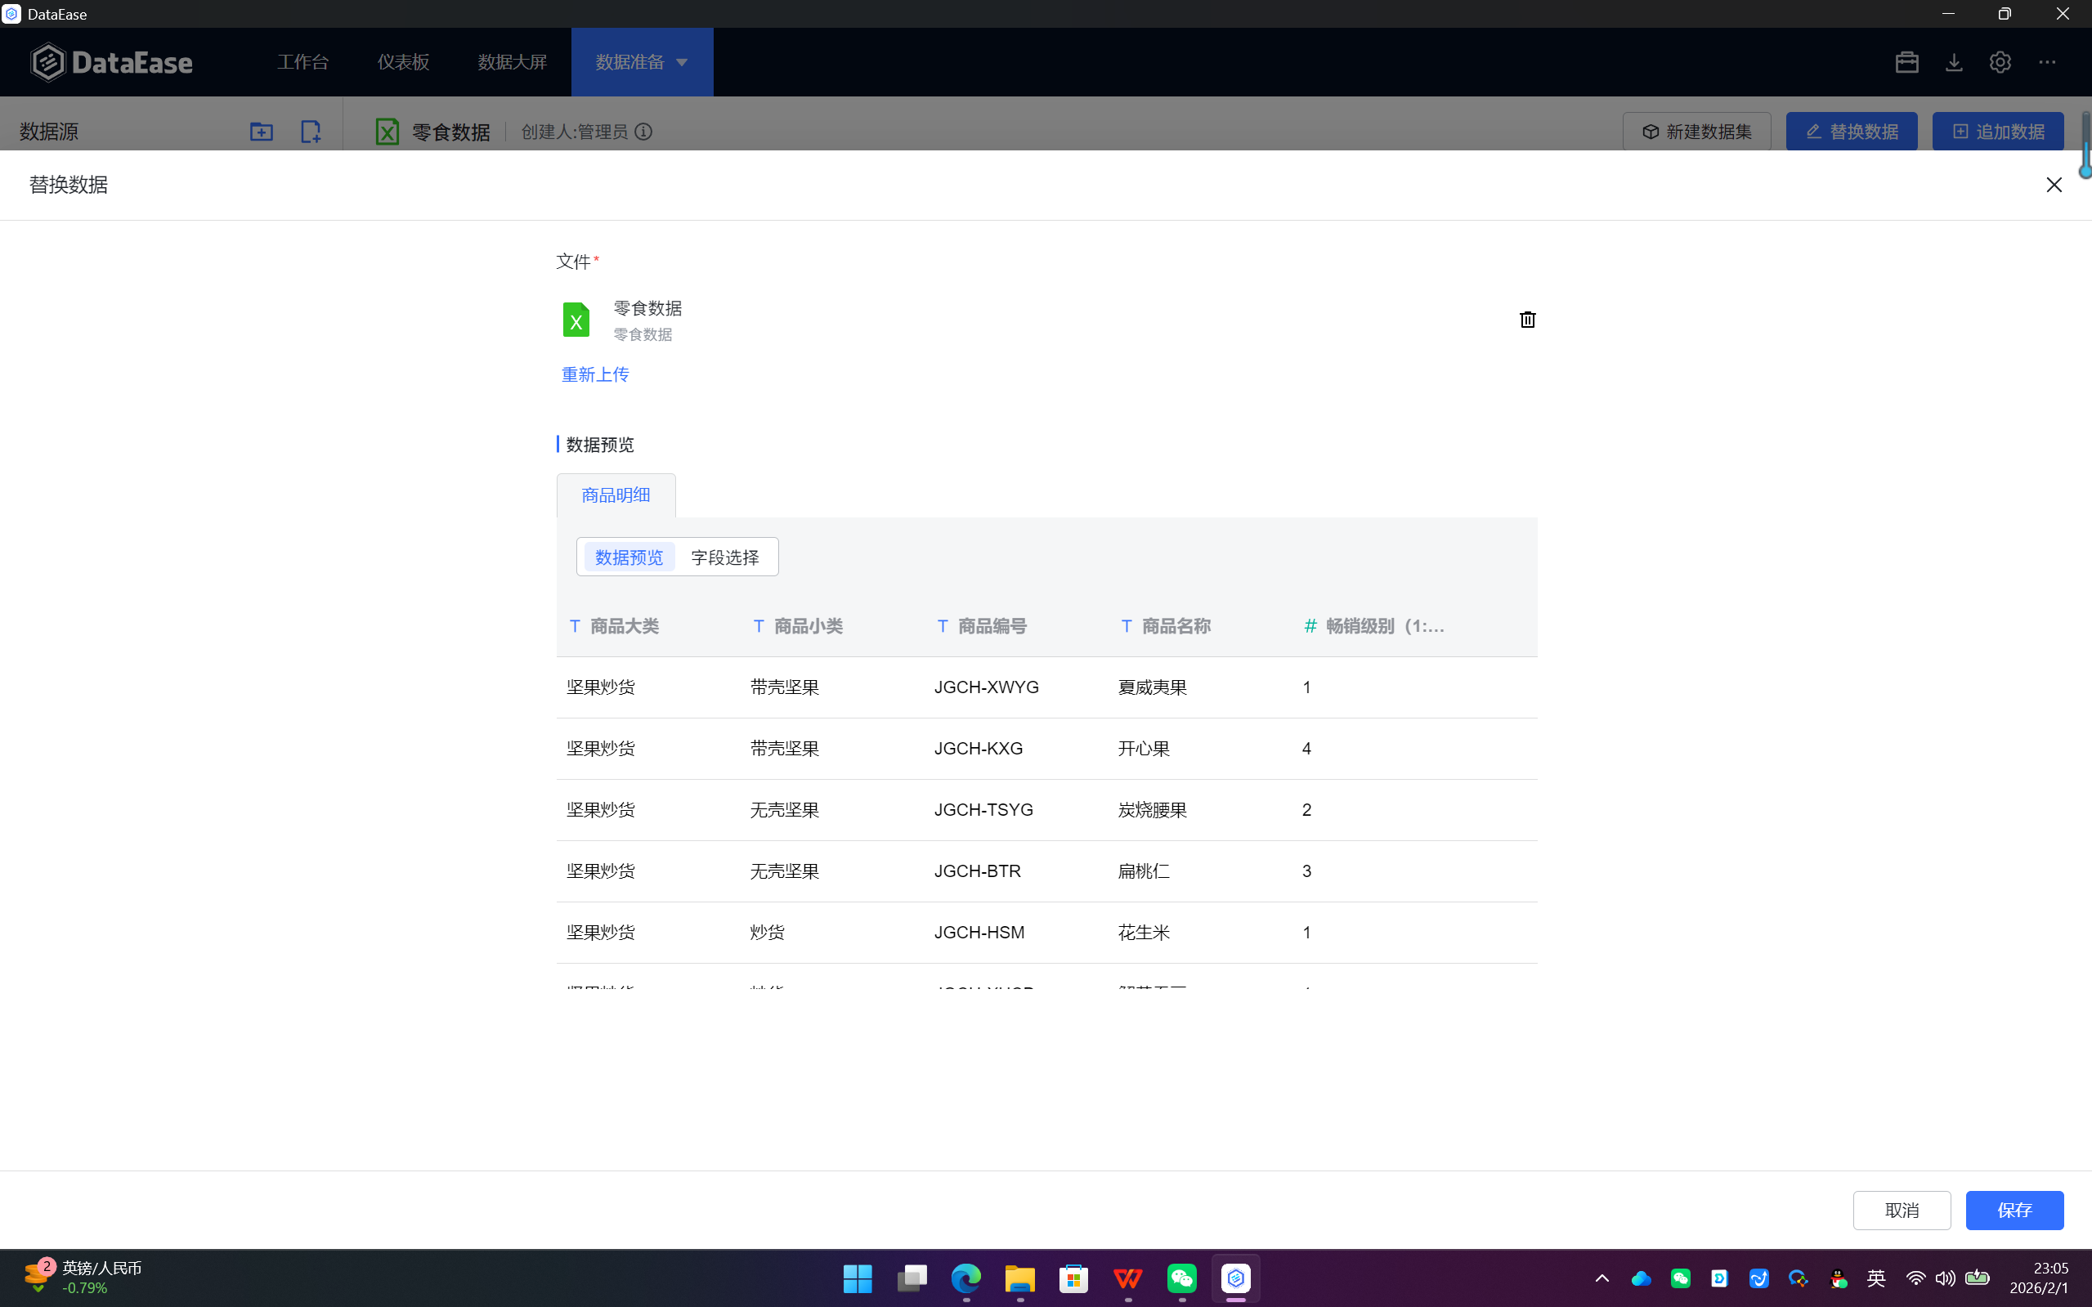
Task: Open the settings gear in the header
Action: [2000, 62]
